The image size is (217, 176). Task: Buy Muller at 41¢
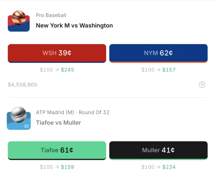click(x=158, y=150)
